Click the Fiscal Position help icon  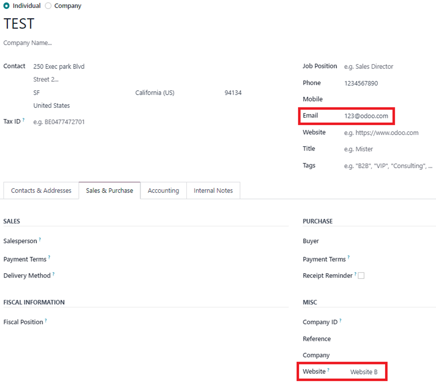click(x=46, y=320)
